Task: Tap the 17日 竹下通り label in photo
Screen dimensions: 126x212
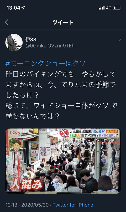Action: pos(106,140)
